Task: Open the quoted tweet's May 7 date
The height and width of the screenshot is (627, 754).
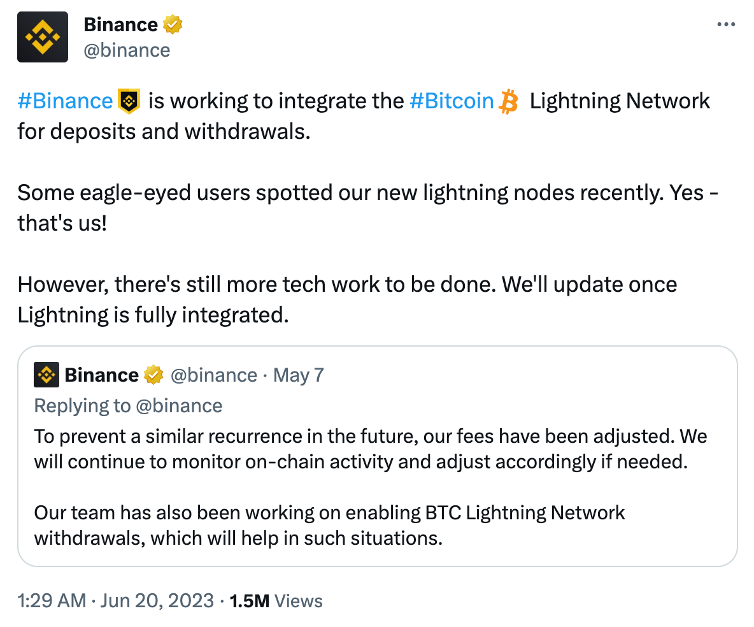Action: [299, 375]
